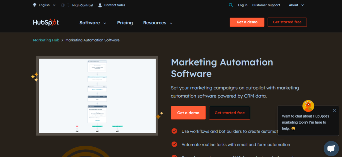Click Get started free in header
The height and width of the screenshot is (157, 342).
pyautogui.click(x=287, y=22)
